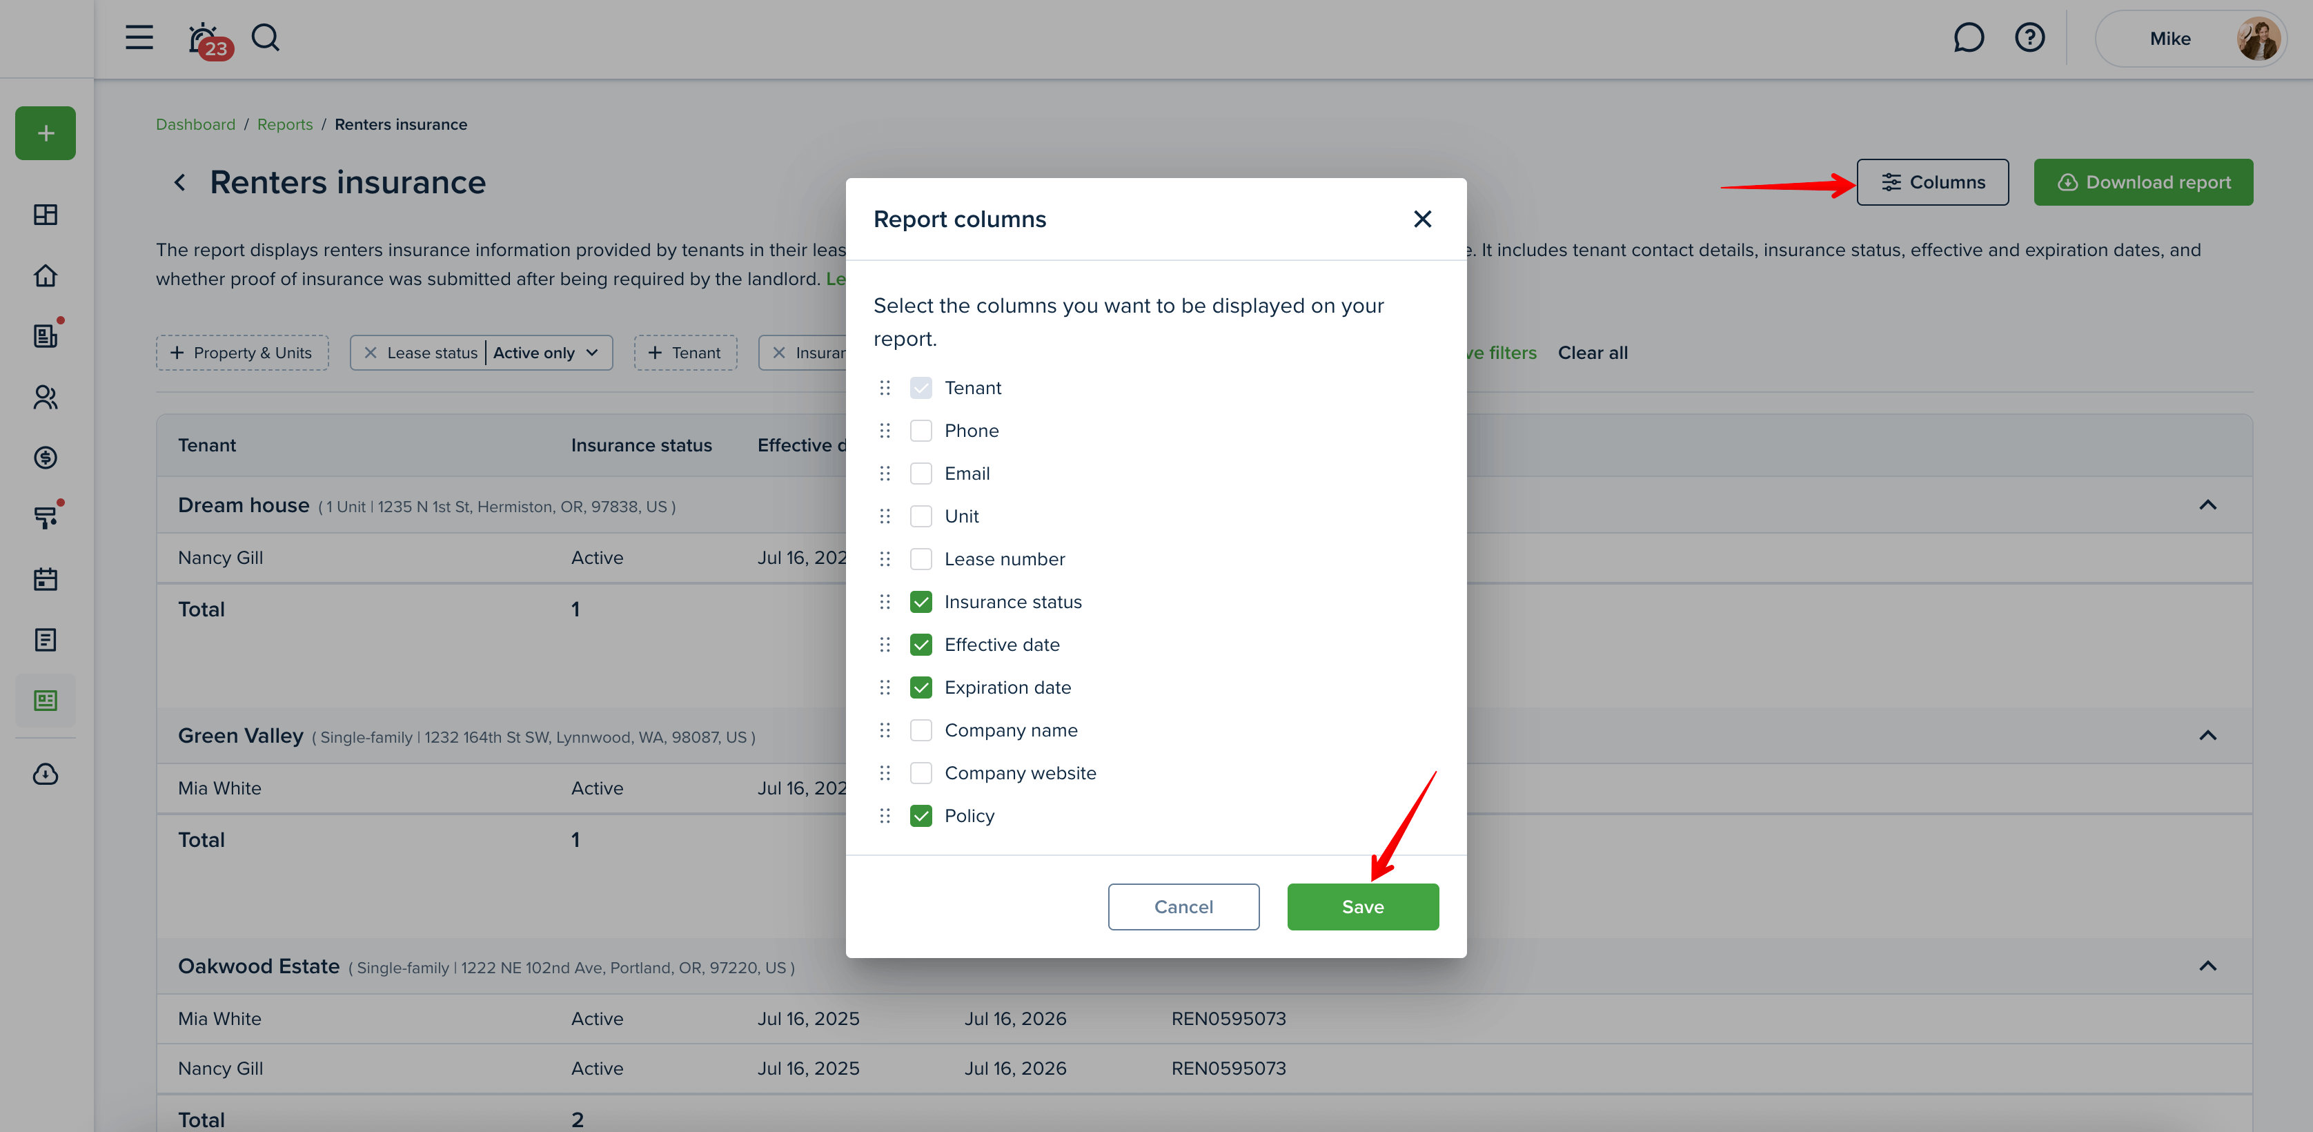The width and height of the screenshot is (2313, 1132).
Task: Click Download report button
Action: coord(2143,182)
